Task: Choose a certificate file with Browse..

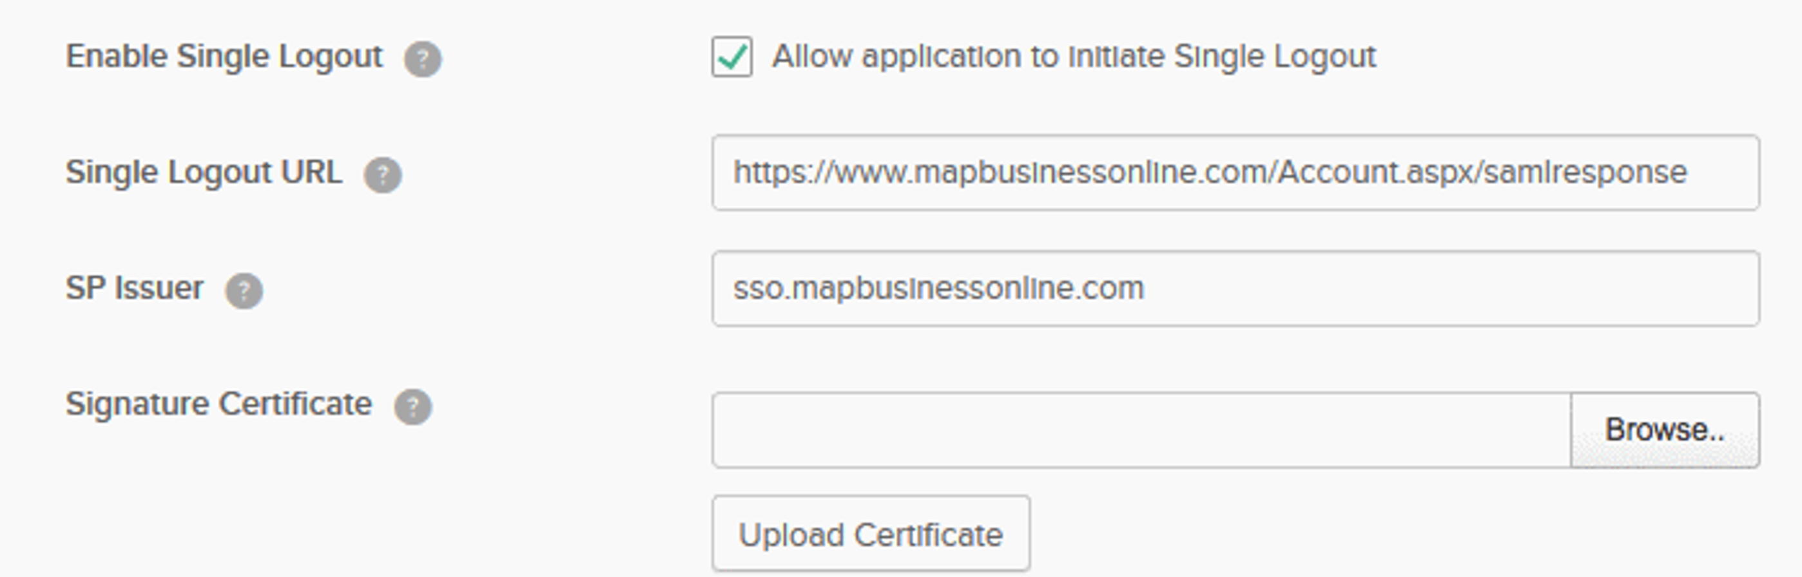Action: [1665, 430]
